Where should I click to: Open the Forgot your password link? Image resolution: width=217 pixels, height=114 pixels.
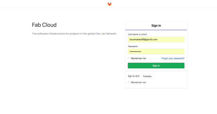[x=173, y=58]
